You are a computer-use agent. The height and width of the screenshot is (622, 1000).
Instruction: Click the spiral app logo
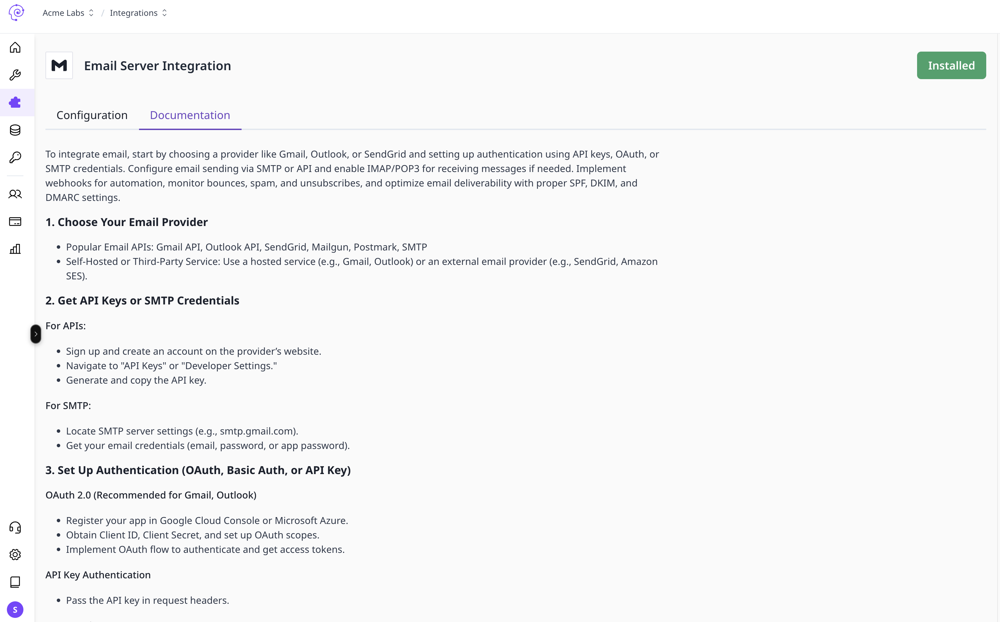(x=17, y=12)
